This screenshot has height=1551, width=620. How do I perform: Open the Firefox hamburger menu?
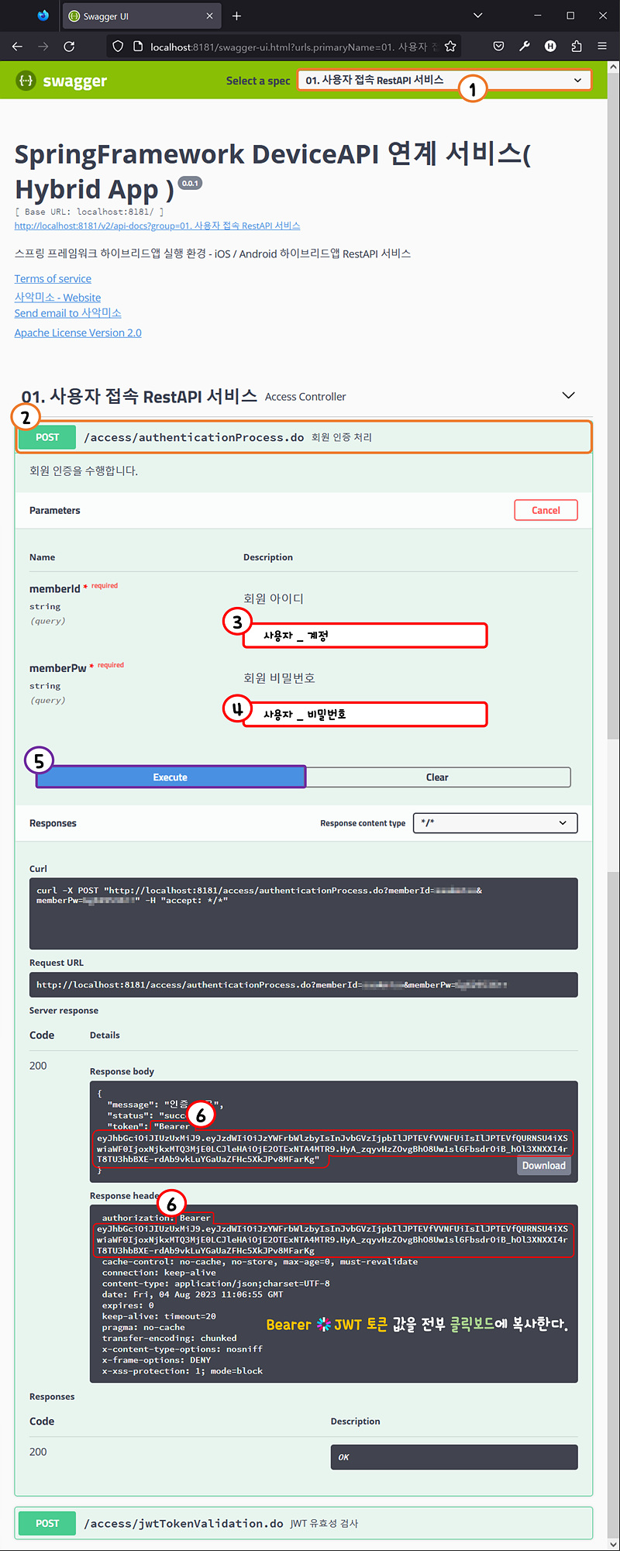pyautogui.click(x=602, y=47)
